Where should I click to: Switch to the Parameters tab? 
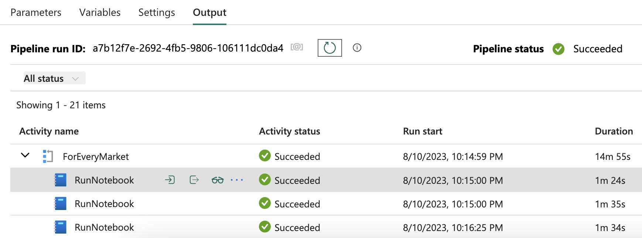pyautogui.click(x=36, y=13)
